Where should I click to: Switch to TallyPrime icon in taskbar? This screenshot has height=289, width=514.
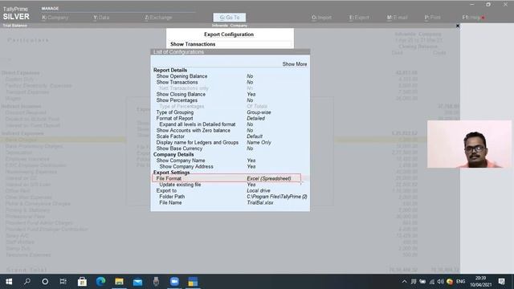coord(193,282)
